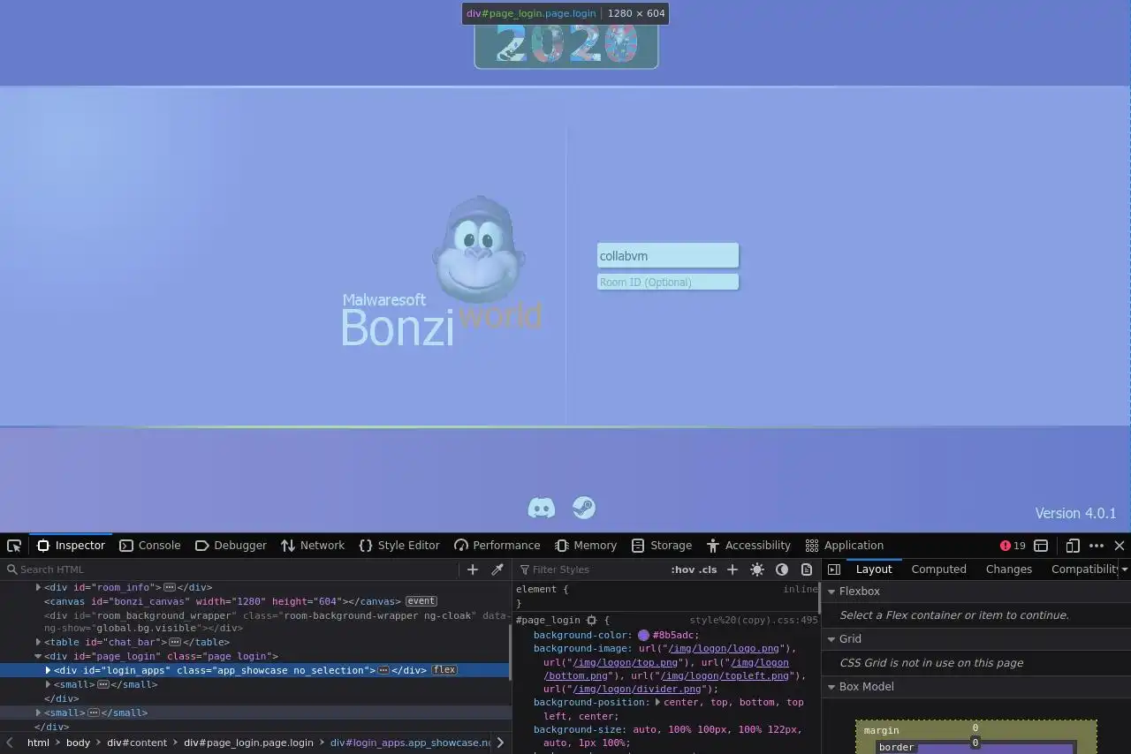Click the error count badge showing 19
1131x754 pixels.
(x=1013, y=546)
